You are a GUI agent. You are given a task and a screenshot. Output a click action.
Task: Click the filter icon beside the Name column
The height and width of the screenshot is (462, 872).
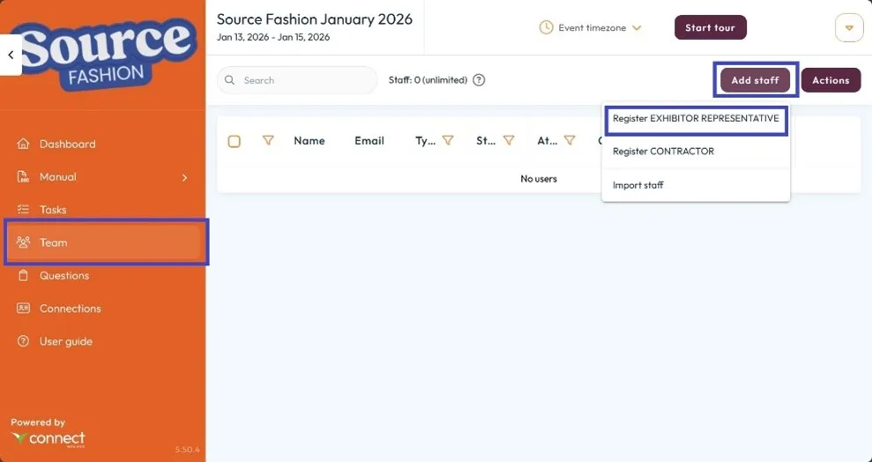268,140
